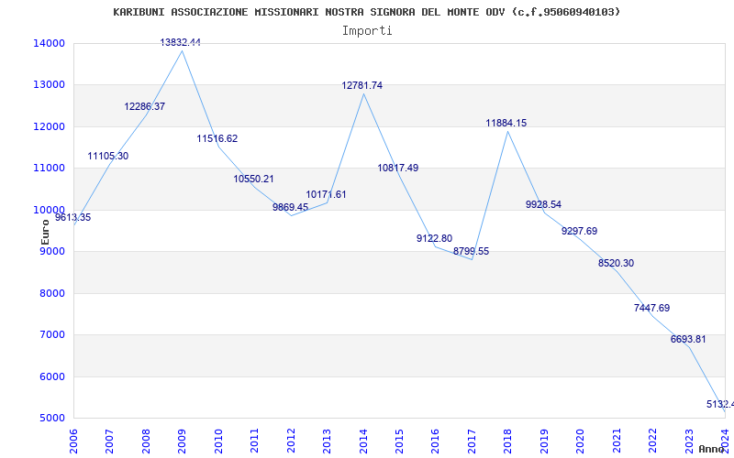734x458 pixels.
Task: Click the x-axis year 2009
Action: (182, 441)
